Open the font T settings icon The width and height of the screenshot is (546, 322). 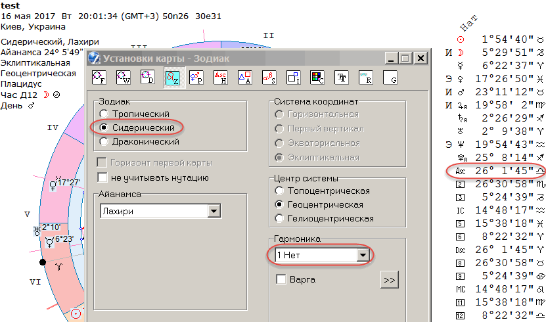click(x=342, y=78)
